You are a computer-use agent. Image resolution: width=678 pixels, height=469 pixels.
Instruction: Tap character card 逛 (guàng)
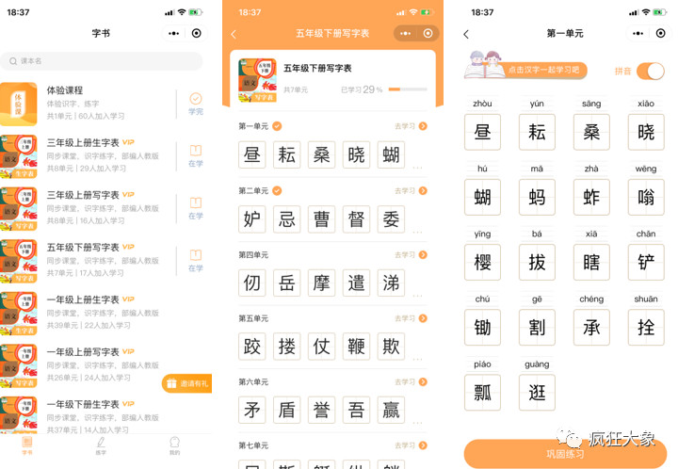point(537,393)
